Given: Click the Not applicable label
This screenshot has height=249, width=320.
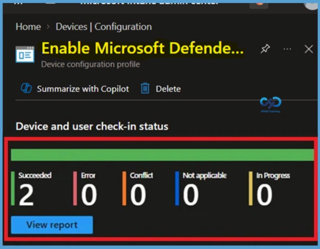Looking at the screenshot, I should point(205,175).
